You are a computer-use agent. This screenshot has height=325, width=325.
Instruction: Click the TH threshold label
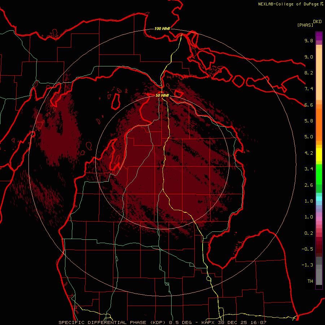pos(310,281)
